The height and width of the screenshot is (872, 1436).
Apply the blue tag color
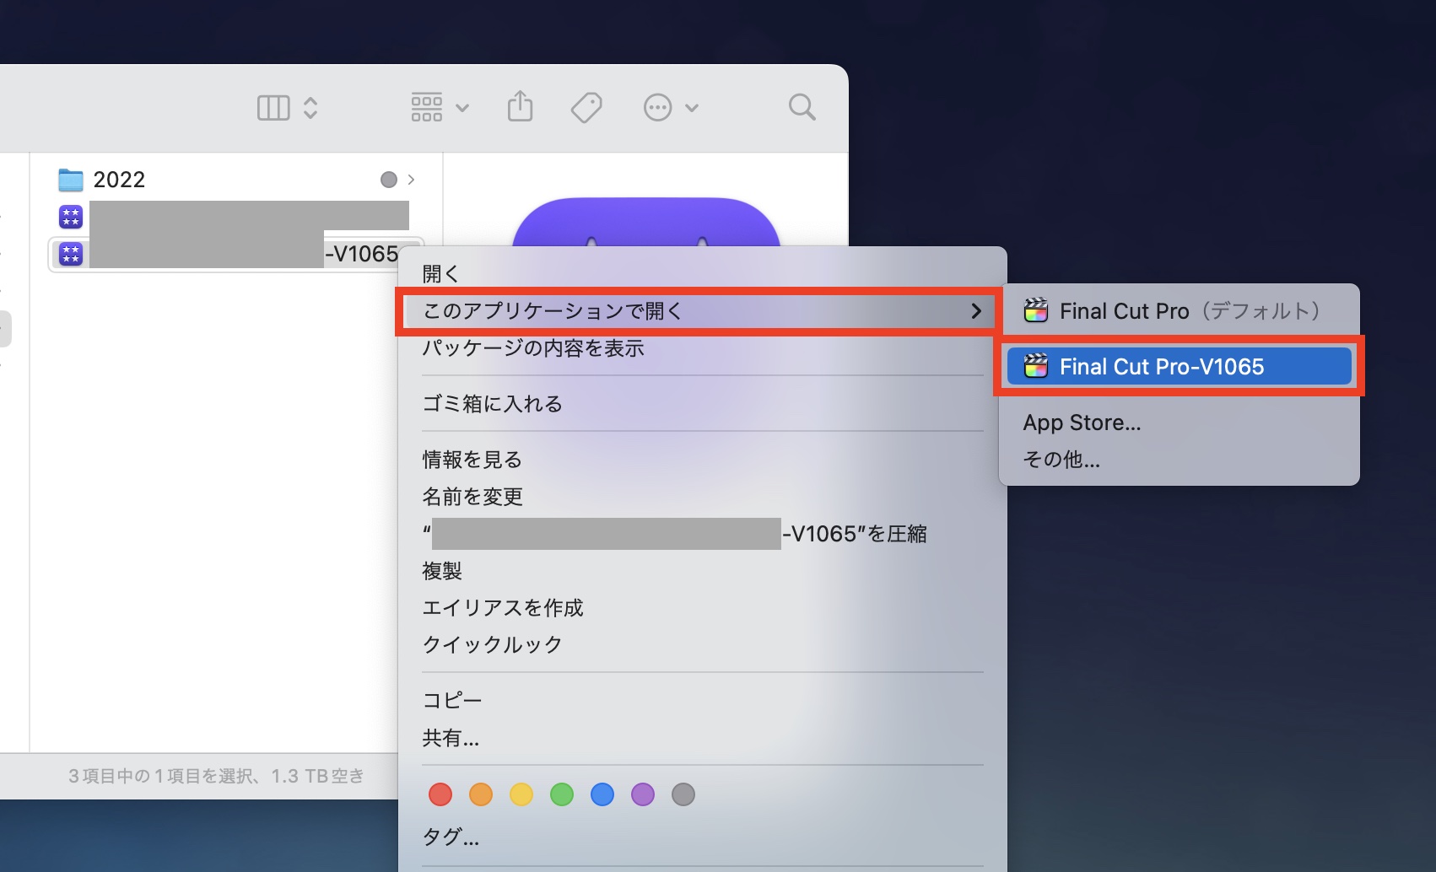coord(602,794)
